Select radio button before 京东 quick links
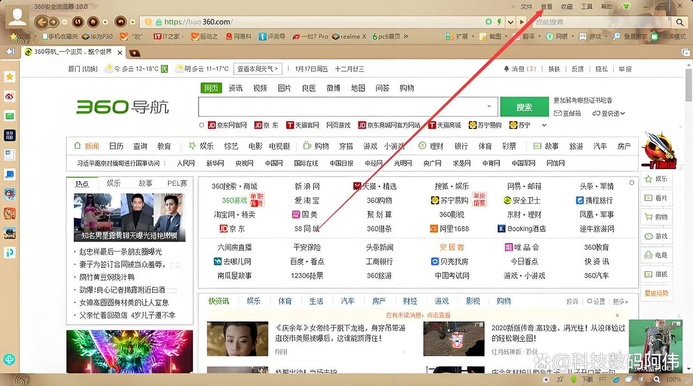Screen dimensions: 693x386 pos(202,125)
